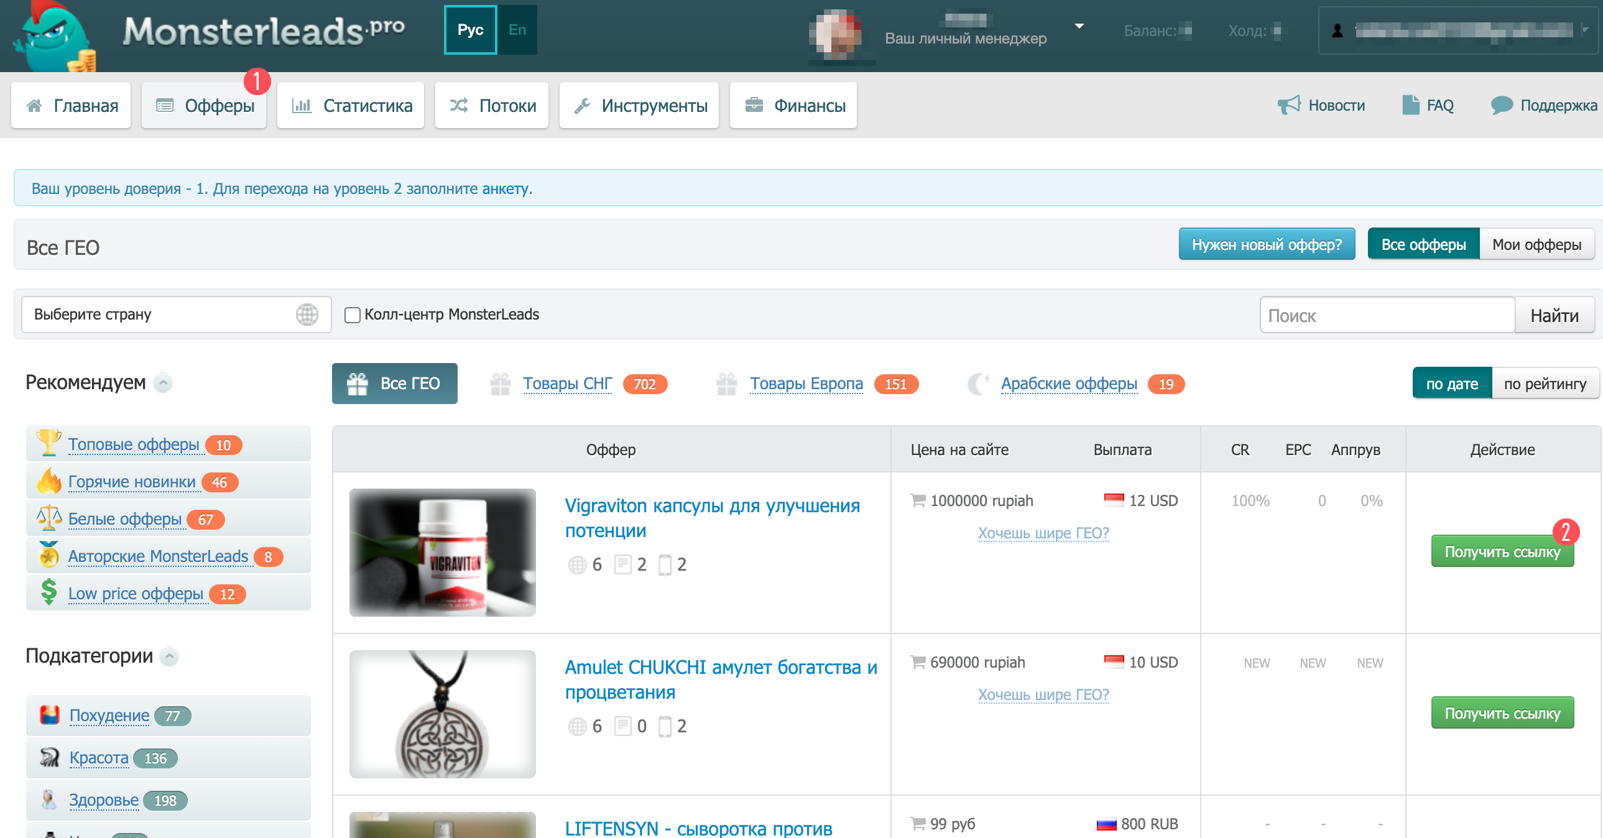Screen dimensions: 1603x838
Task: Click the Поддержка speech bubble icon
Action: pyautogui.click(x=1501, y=105)
